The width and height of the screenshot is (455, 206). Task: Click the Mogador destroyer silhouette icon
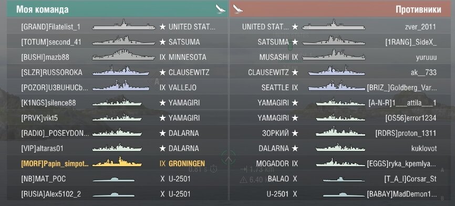coord(340,162)
